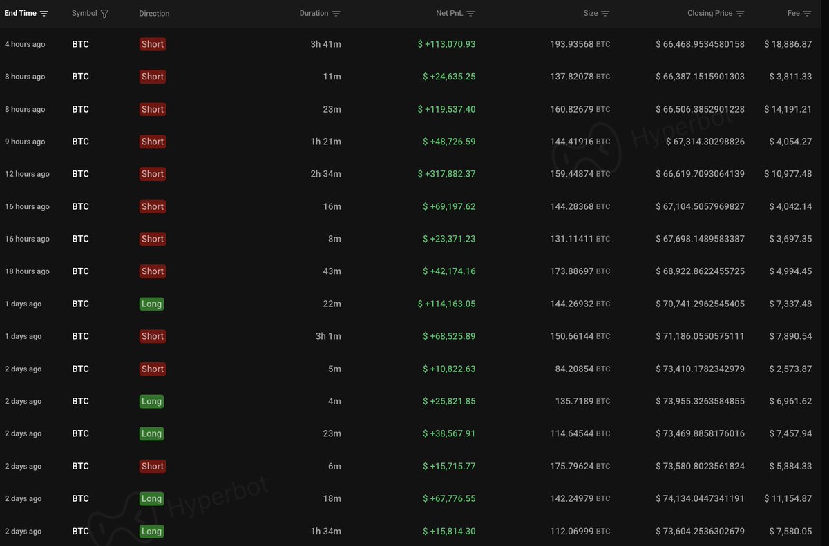The width and height of the screenshot is (829, 546).
Task: Click the Duration header label
Action: tap(314, 13)
